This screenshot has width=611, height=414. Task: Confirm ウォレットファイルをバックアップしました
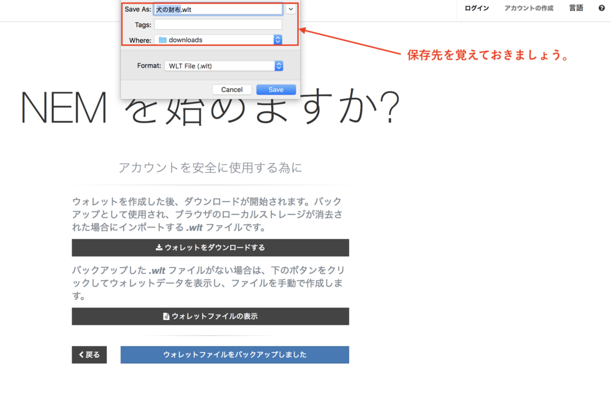(x=234, y=355)
